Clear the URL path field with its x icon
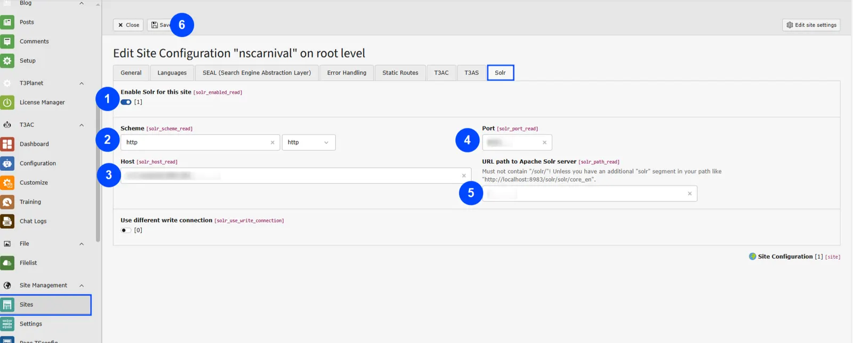The width and height of the screenshot is (853, 343). coord(689,194)
